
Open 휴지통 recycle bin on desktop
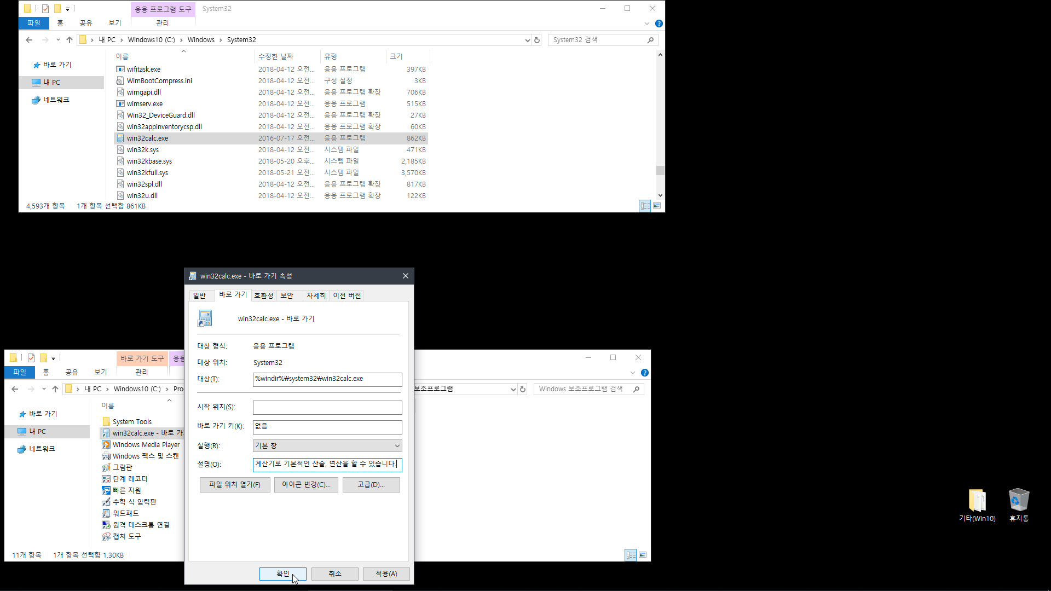(x=1019, y=505)
